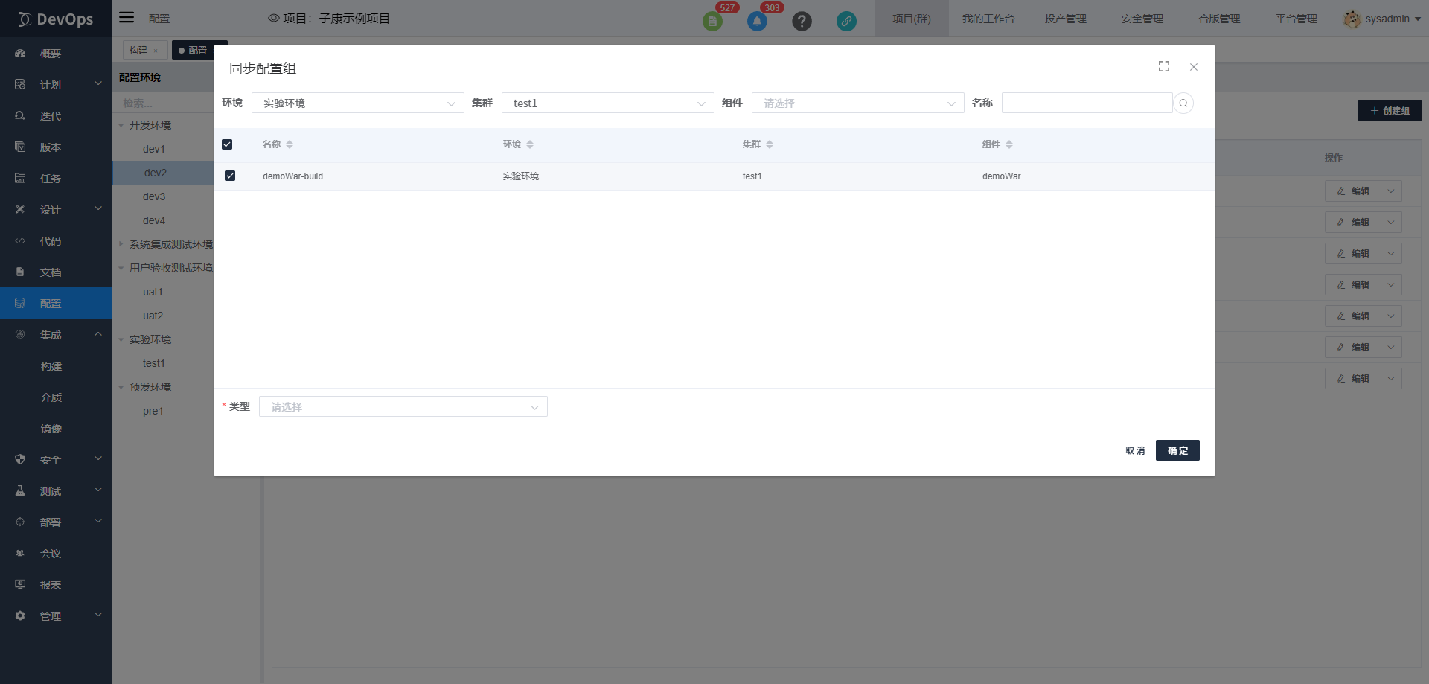Open the sysadmin user dropdown arrow
Screen dimensions: 1429x684
[1418, 19]
